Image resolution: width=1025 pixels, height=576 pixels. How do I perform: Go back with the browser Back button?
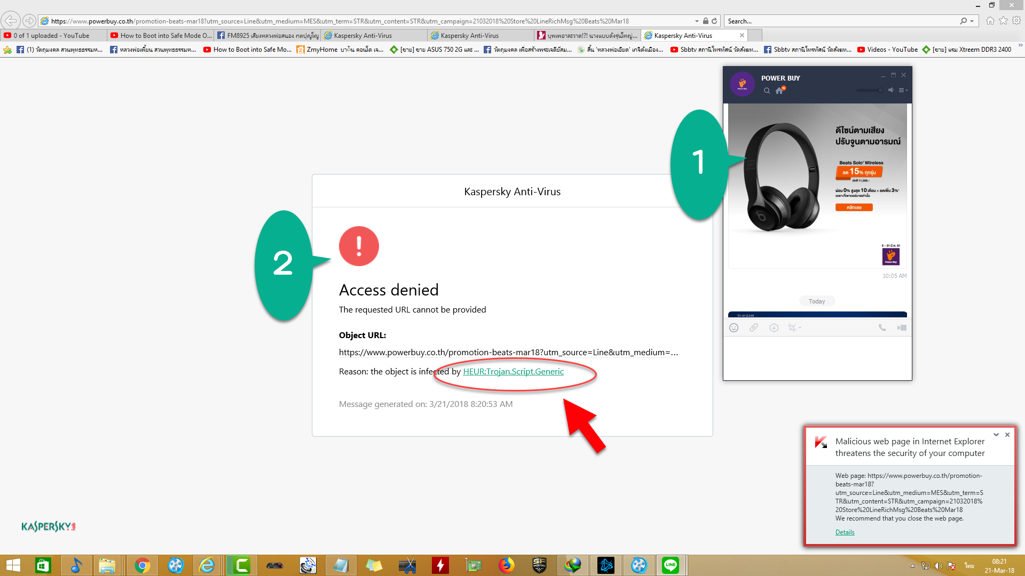click(11, 21)
